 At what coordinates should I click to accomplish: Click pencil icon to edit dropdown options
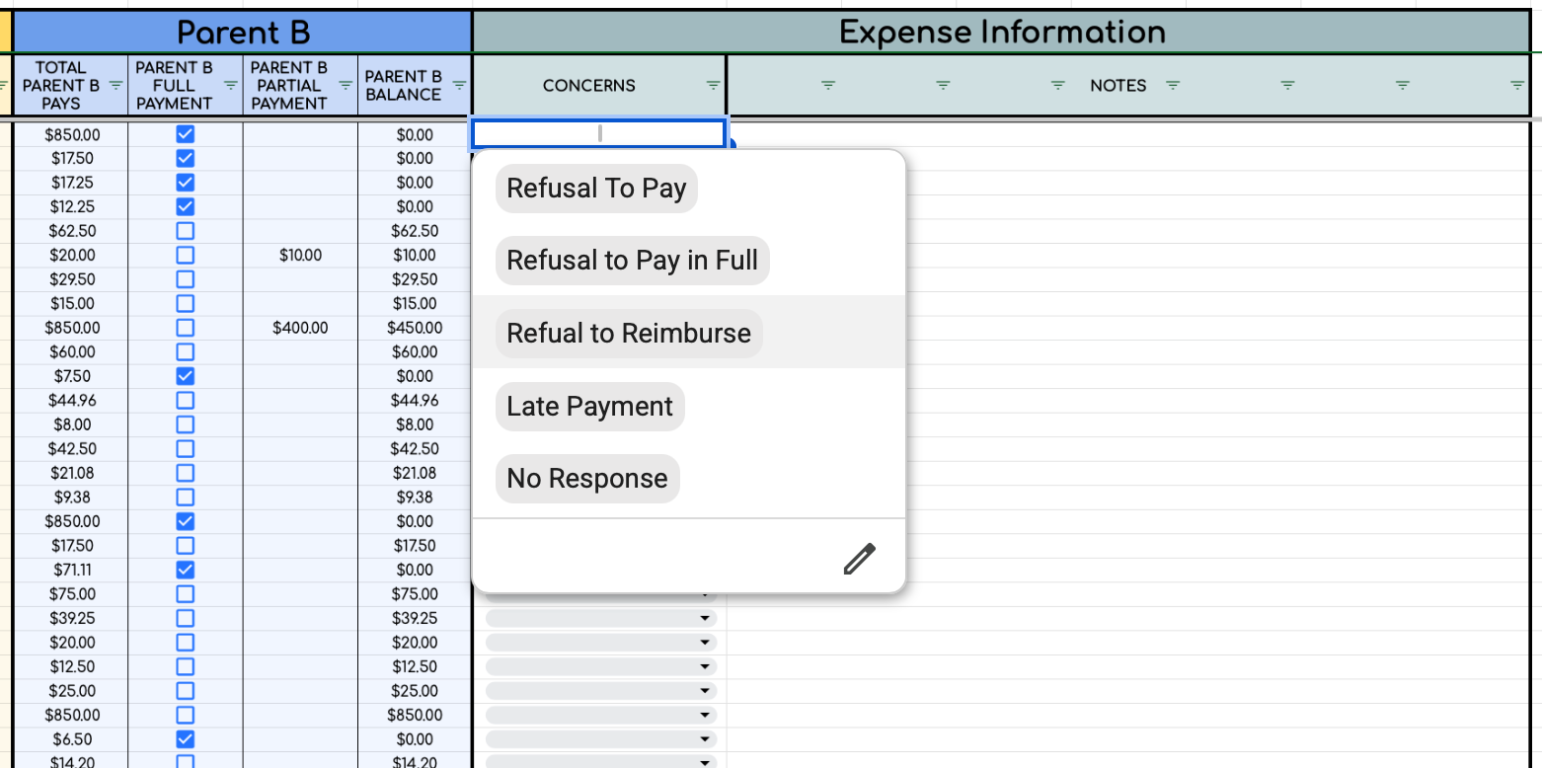860,558
